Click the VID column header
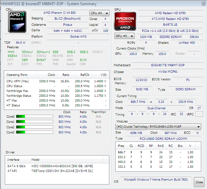Screen dimensions: 207x189 (100, 75)
